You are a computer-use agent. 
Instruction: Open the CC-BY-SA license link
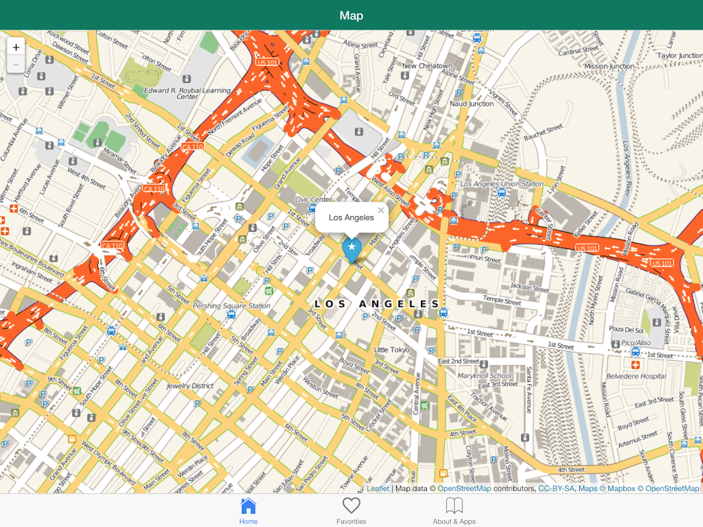[556, 488]
